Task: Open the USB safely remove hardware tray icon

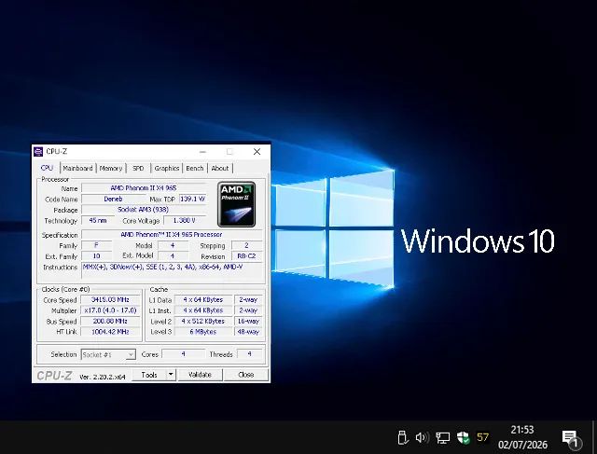Action: 402,437
